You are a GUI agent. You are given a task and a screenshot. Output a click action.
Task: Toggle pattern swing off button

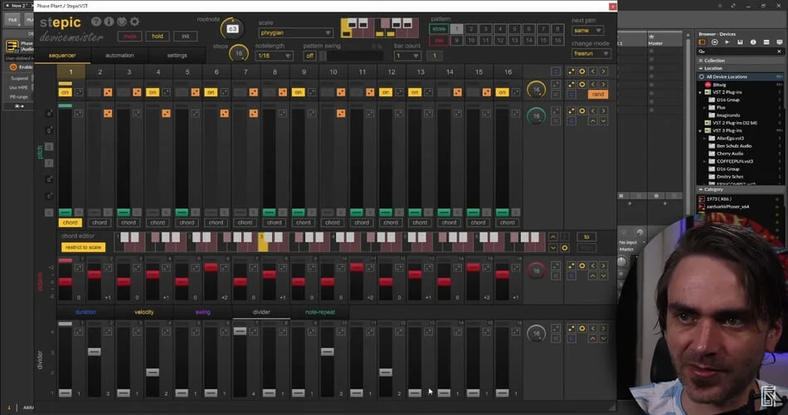[x=310, y=56]
